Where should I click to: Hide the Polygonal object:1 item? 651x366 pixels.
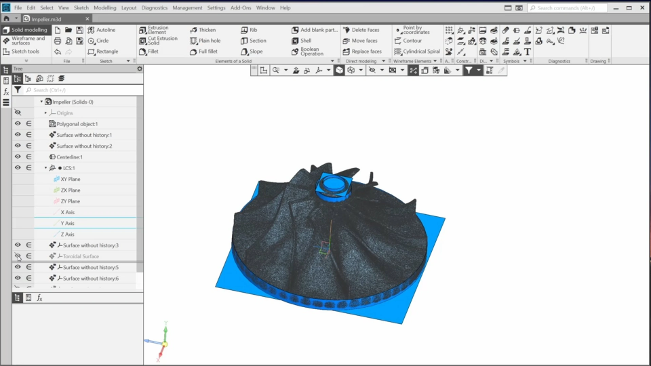[x=18, y=124]
